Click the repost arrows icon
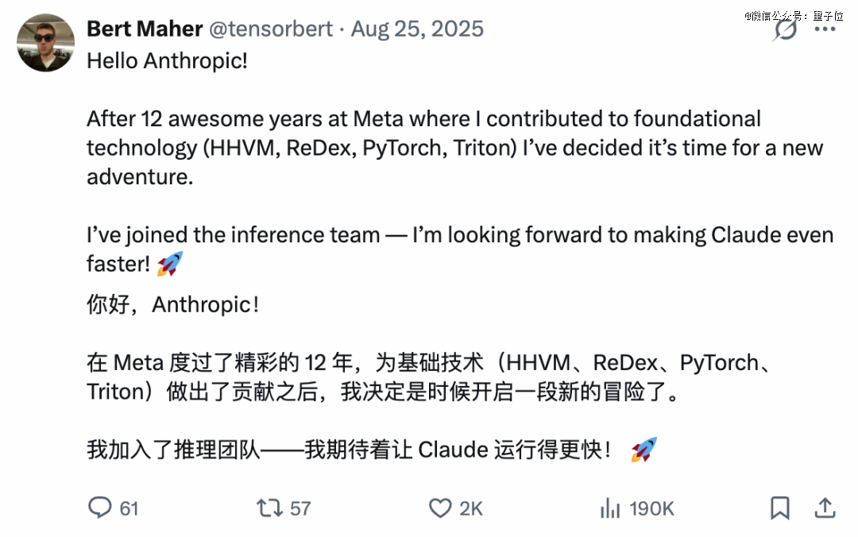The height and width of the screenshot is (537, 858). (x=270, y=507)
